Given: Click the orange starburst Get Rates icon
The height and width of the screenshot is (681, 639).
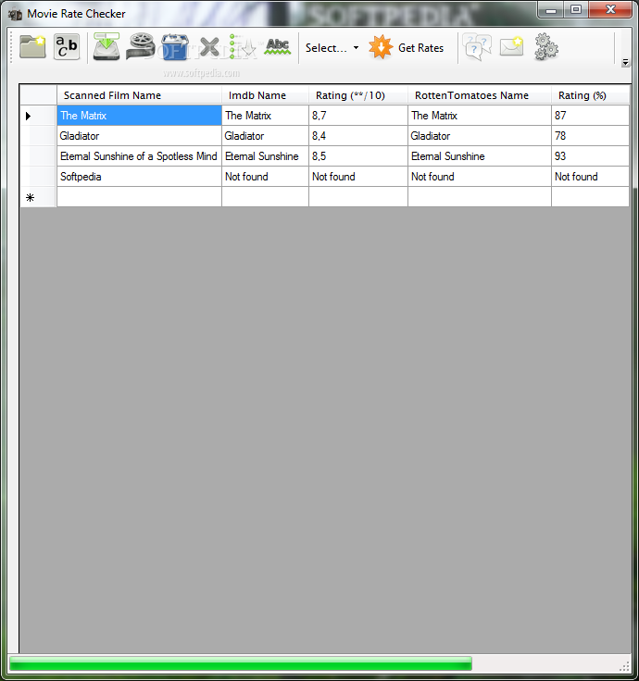Looking at the screenshot, I should pos(381,47).
